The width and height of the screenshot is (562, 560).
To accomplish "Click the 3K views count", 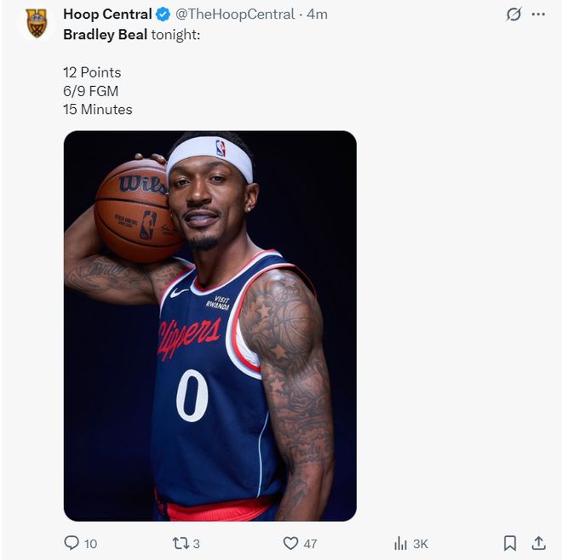I will (x=421, y=544).
